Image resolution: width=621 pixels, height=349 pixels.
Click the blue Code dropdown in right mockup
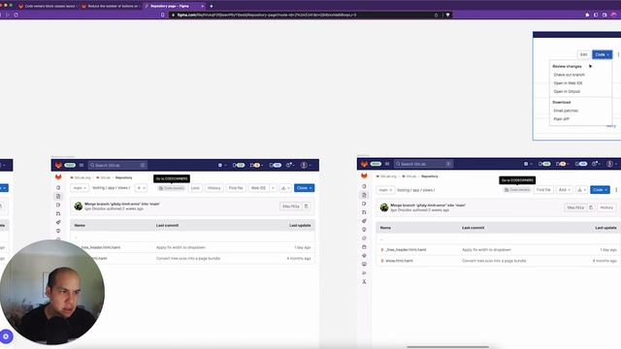[x=600, y=190]
